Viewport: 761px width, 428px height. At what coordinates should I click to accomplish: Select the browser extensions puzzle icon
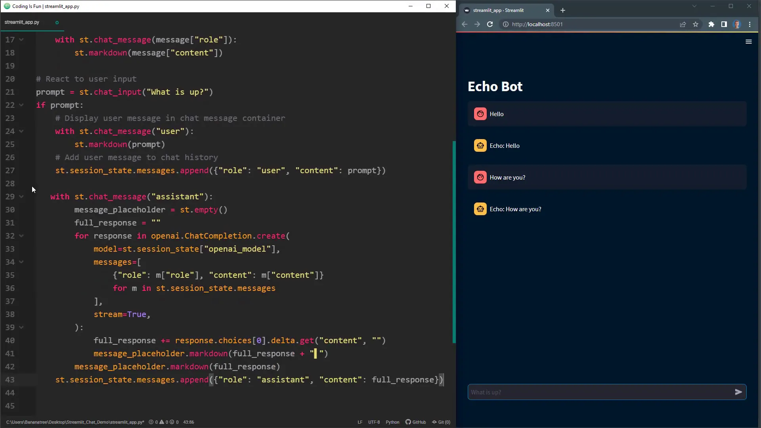[x=711, y=24]
